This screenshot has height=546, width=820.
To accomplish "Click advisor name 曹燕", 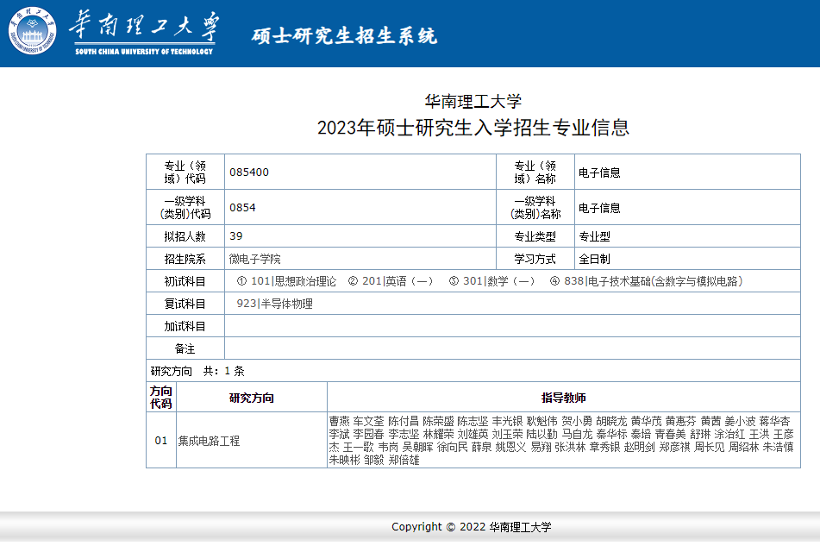I will click(340, 421).
